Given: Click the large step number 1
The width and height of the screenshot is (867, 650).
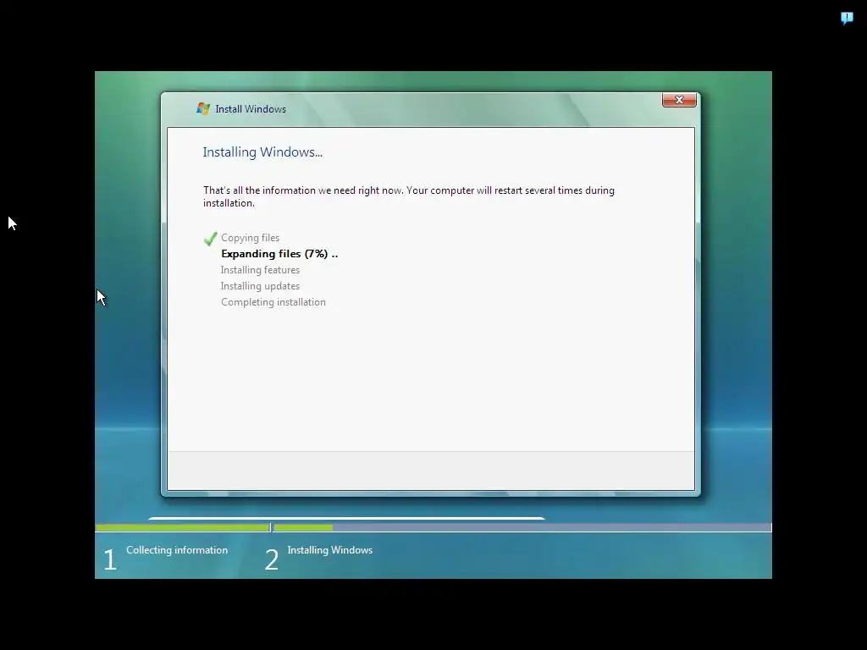Looking at the screenshot, I should tap(110, 559).
